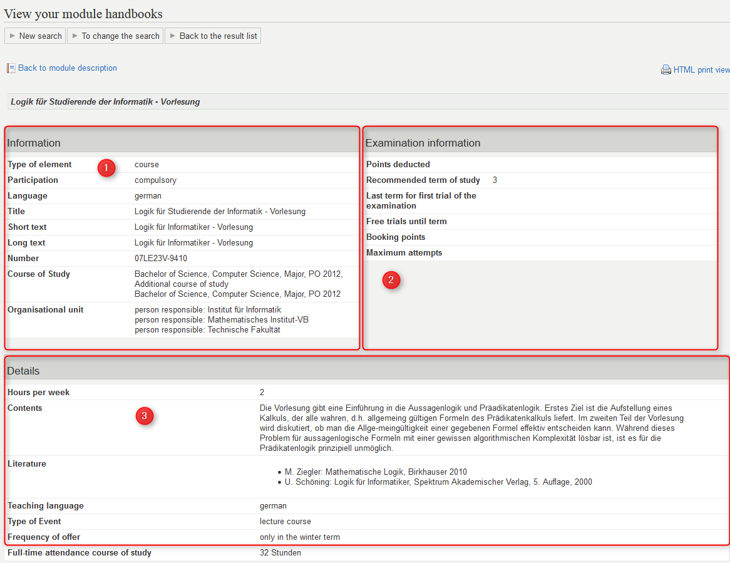Click the 'Frequency of offer' label
This screenshot has height=563, width=730.
(44, 537)
